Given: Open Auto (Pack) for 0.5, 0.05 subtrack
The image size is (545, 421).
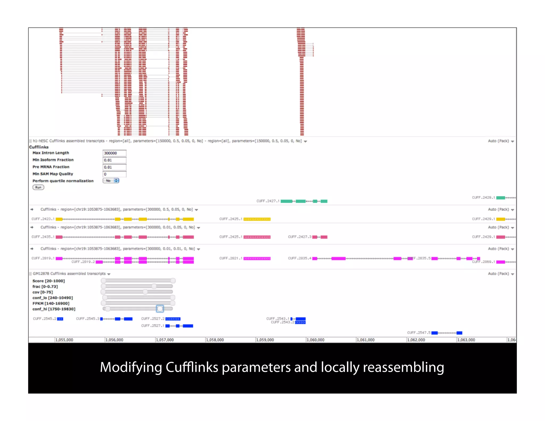Looking at the screenshot, I should coord(501,209).
